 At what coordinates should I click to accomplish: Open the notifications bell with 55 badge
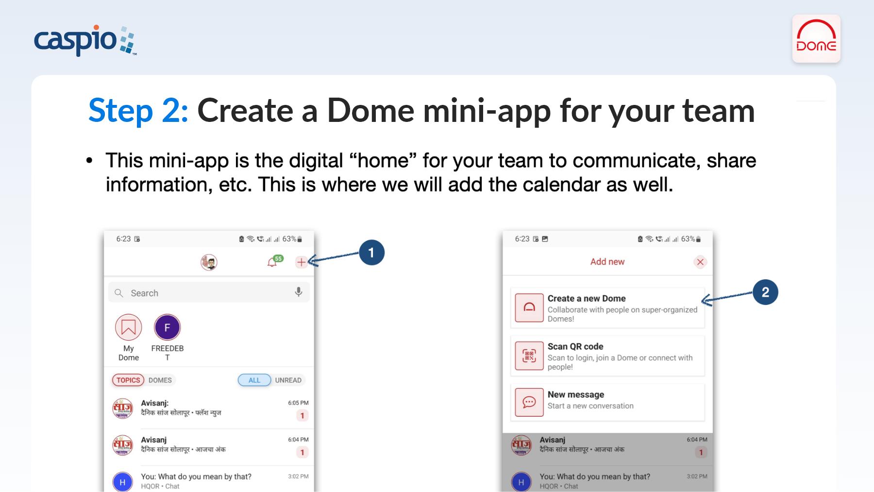pyautogui.click(x=274, y=261)
